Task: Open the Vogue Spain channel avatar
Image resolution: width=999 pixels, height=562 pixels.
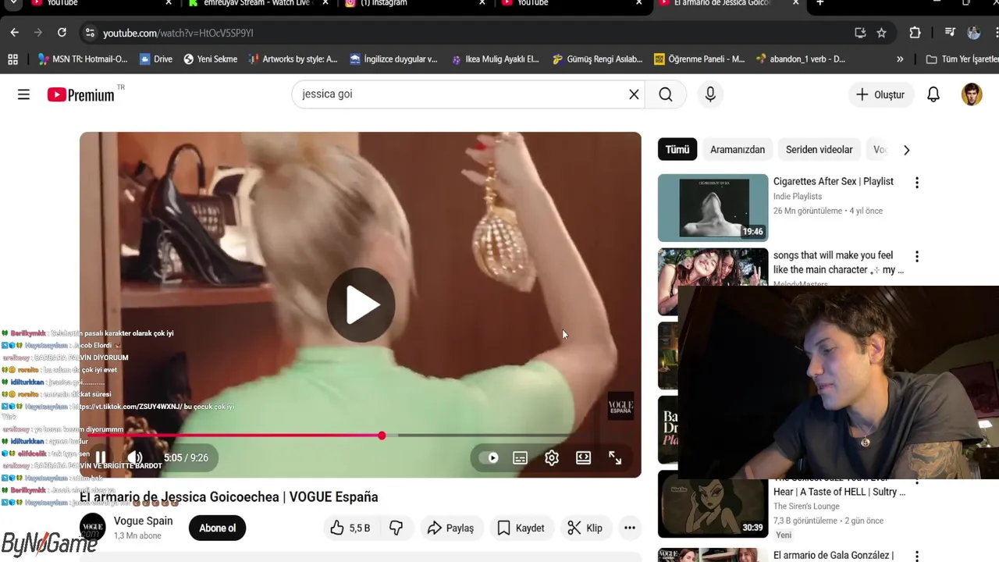Action: point(93,528)
